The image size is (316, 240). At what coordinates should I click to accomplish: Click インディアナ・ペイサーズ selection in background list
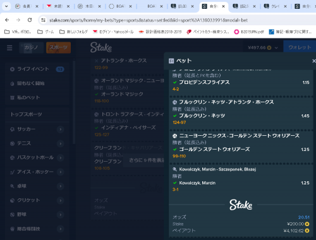coord(128,128)
